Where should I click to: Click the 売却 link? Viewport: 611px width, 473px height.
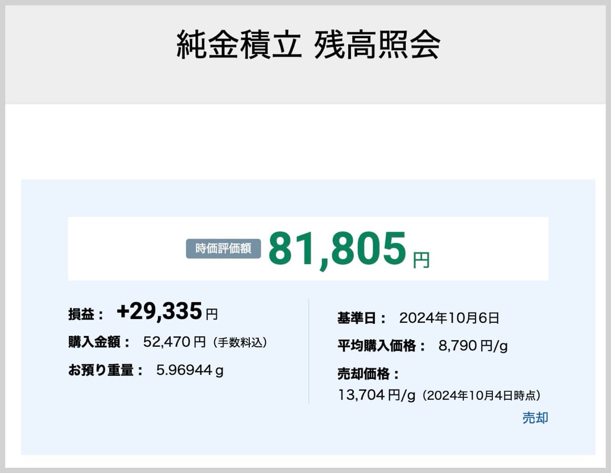(x=535, y=418)
